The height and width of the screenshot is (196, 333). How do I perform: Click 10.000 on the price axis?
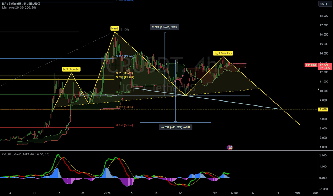(324, 91)
